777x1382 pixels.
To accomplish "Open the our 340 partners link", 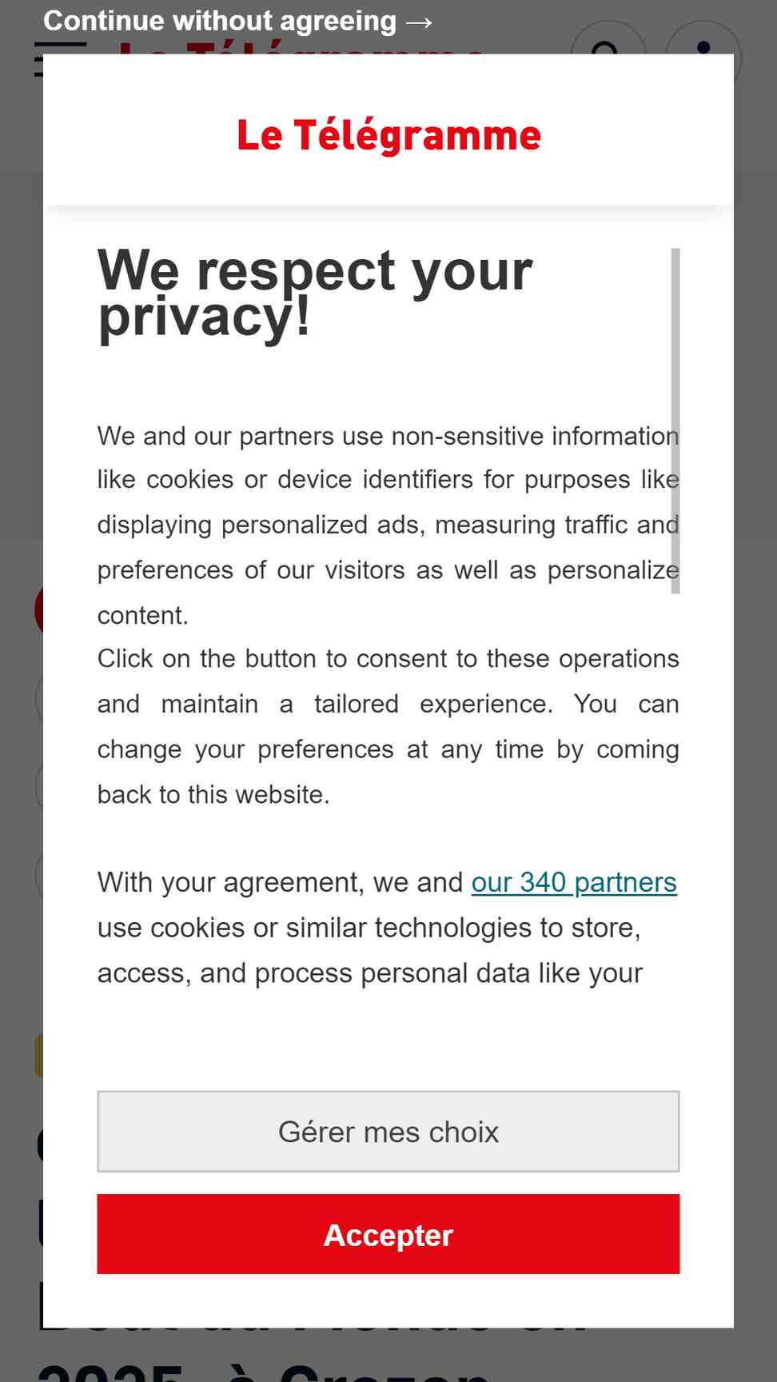I will tap(574, 882).
